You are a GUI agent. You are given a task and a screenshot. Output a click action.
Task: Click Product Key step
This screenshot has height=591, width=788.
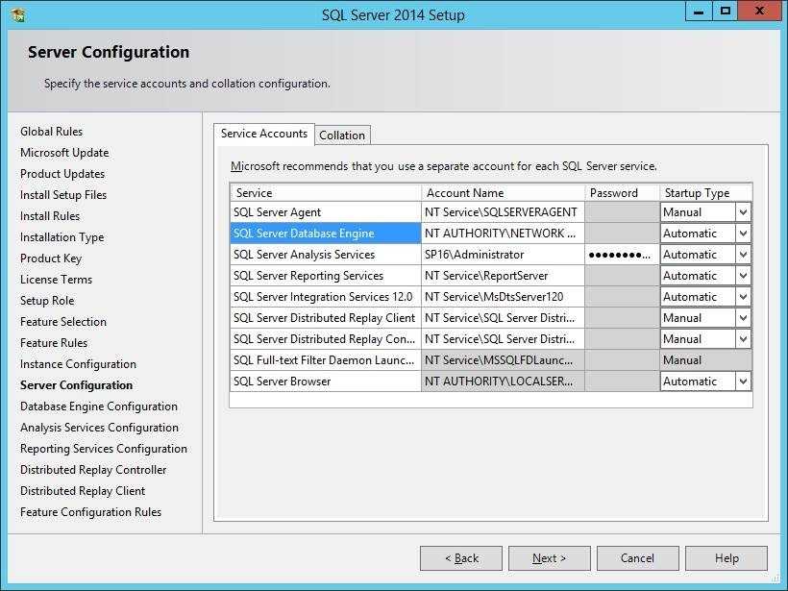[x=51, y=258]
